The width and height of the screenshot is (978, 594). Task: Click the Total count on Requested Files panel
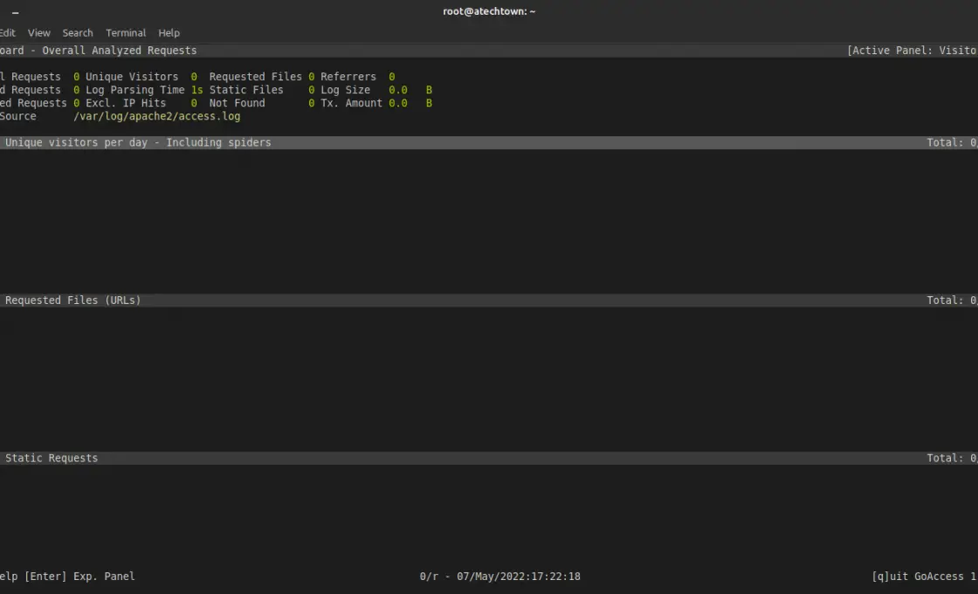pos(951,300)
